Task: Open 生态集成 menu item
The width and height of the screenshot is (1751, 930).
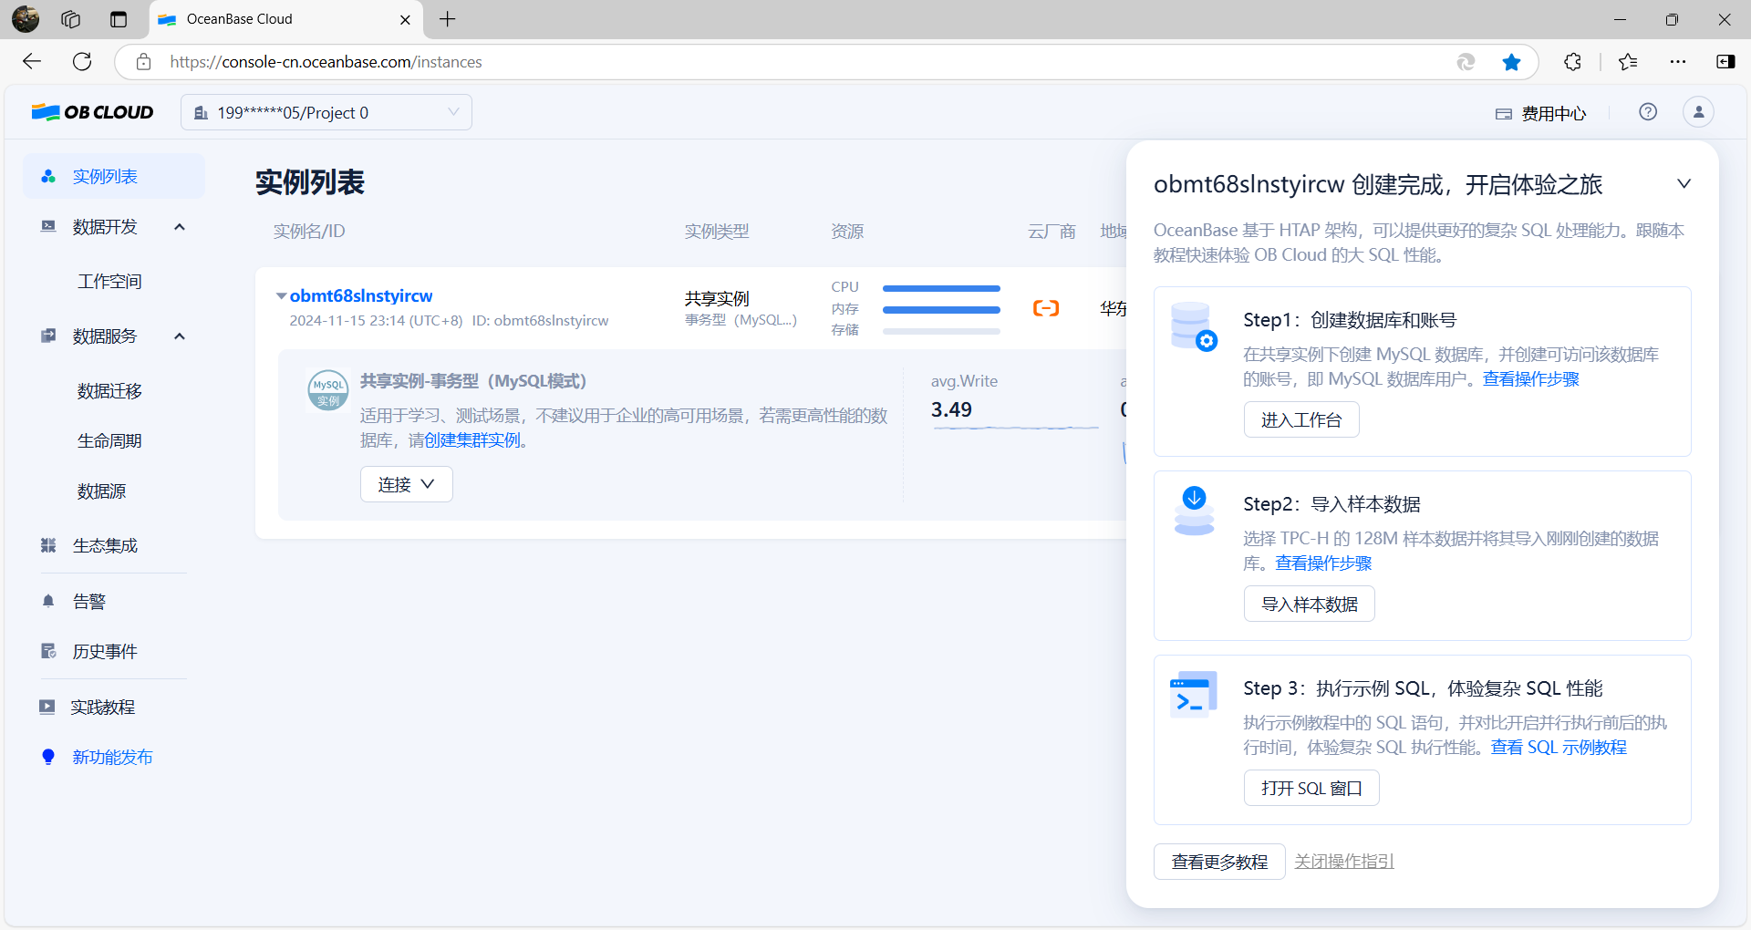Action: pyautogui.click(x=105, y=545)
